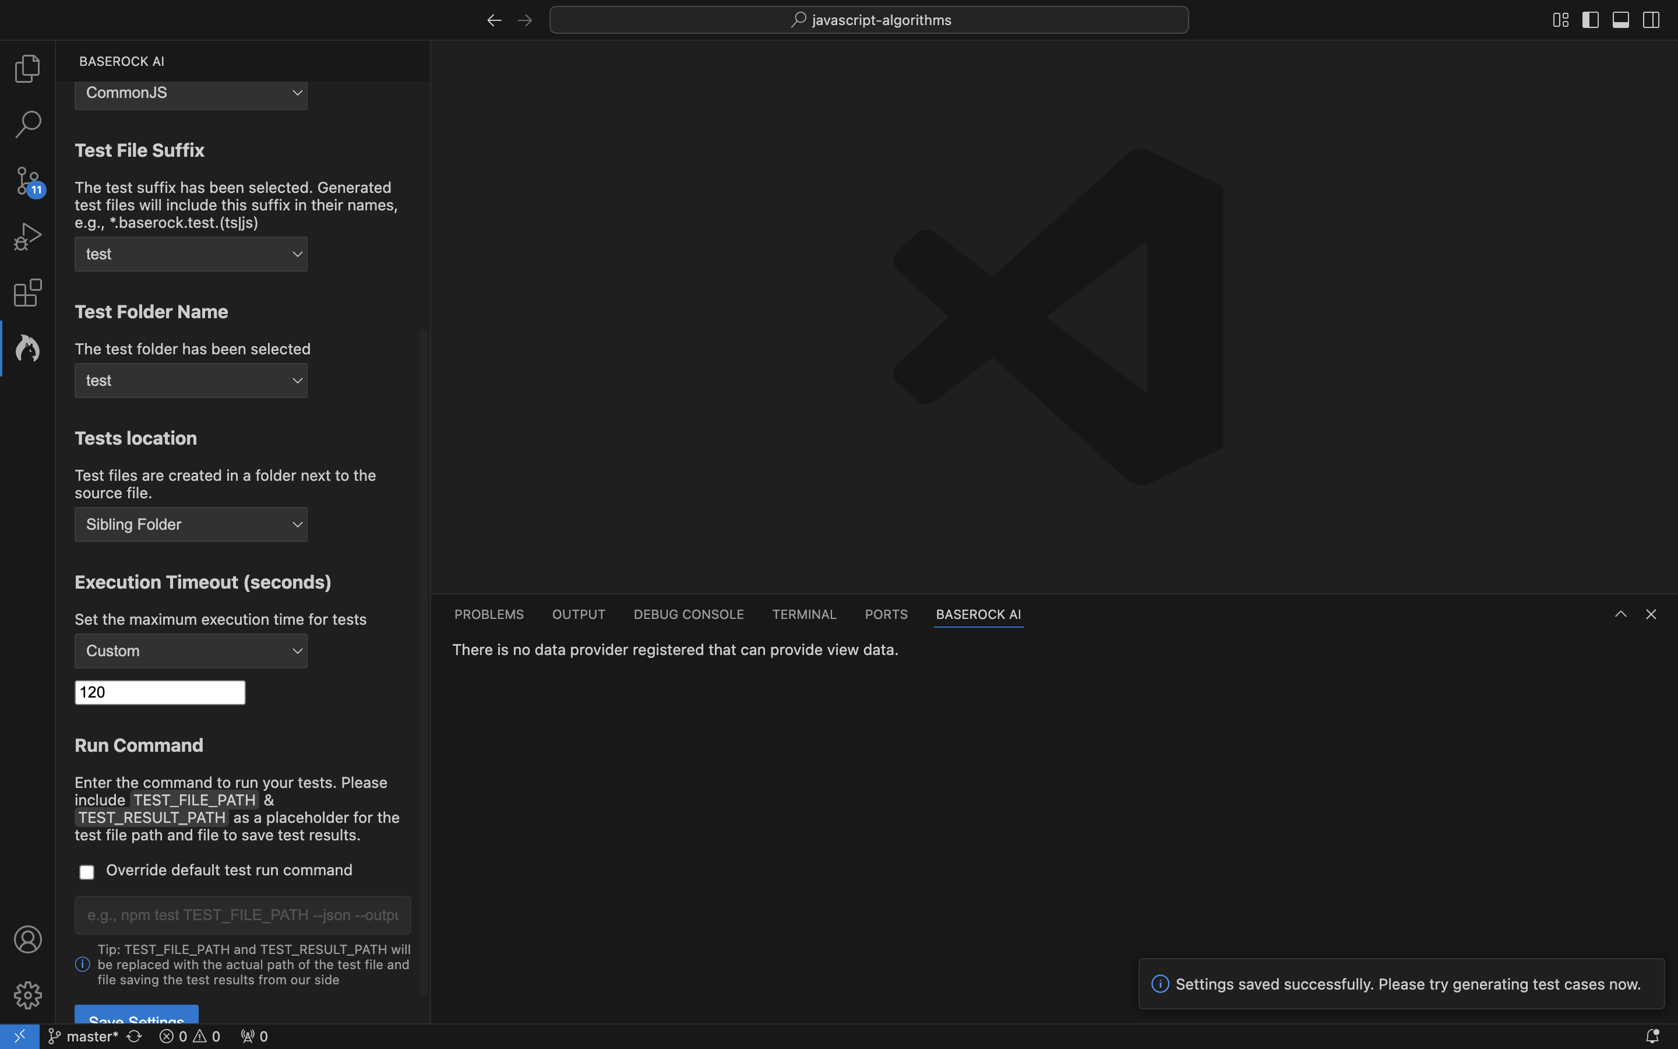The image size is (1678, 1049).
Task: Open the Manage gear icon
Action: (x=28, y=995)
